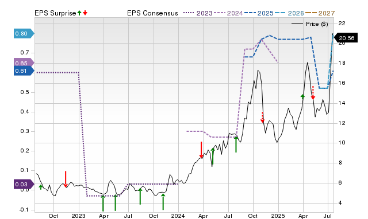The height and width of the screenshot is (219, 368).
Task: Click the green beat arrow at Nov 2023
Action: 163,201
